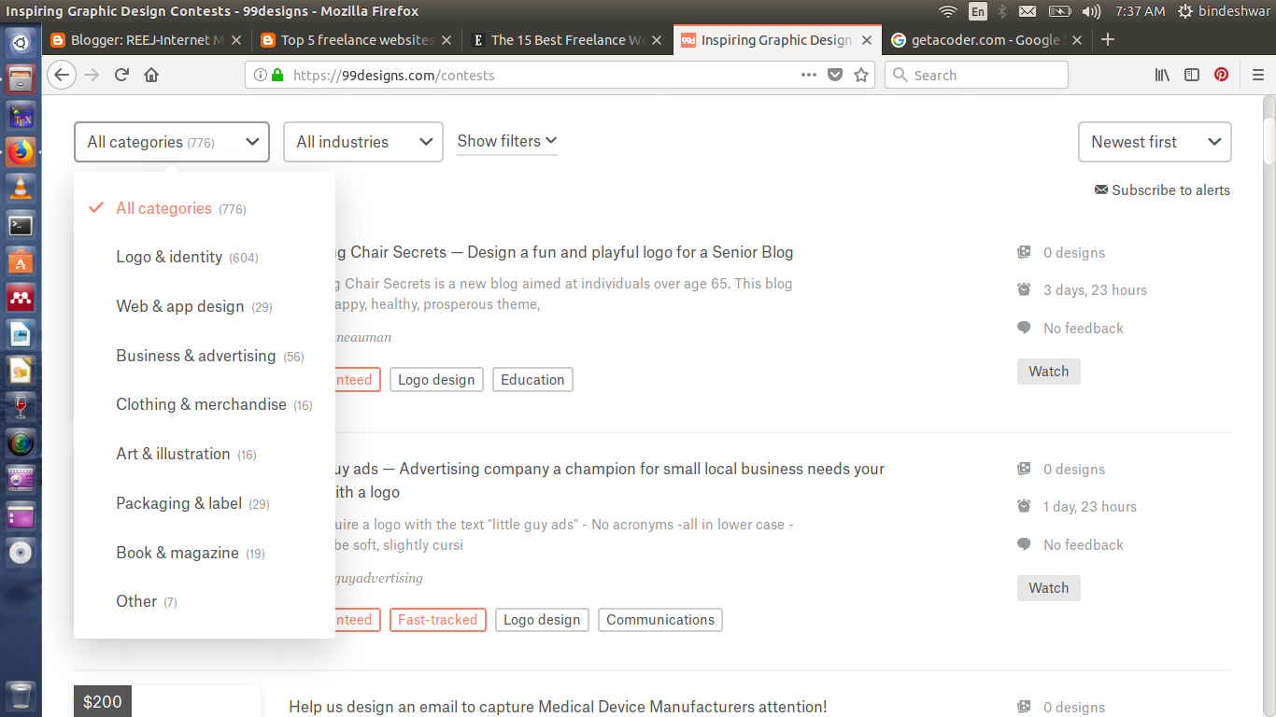
Task: Open the mail indicator in the top panel
Action: 1028,11
